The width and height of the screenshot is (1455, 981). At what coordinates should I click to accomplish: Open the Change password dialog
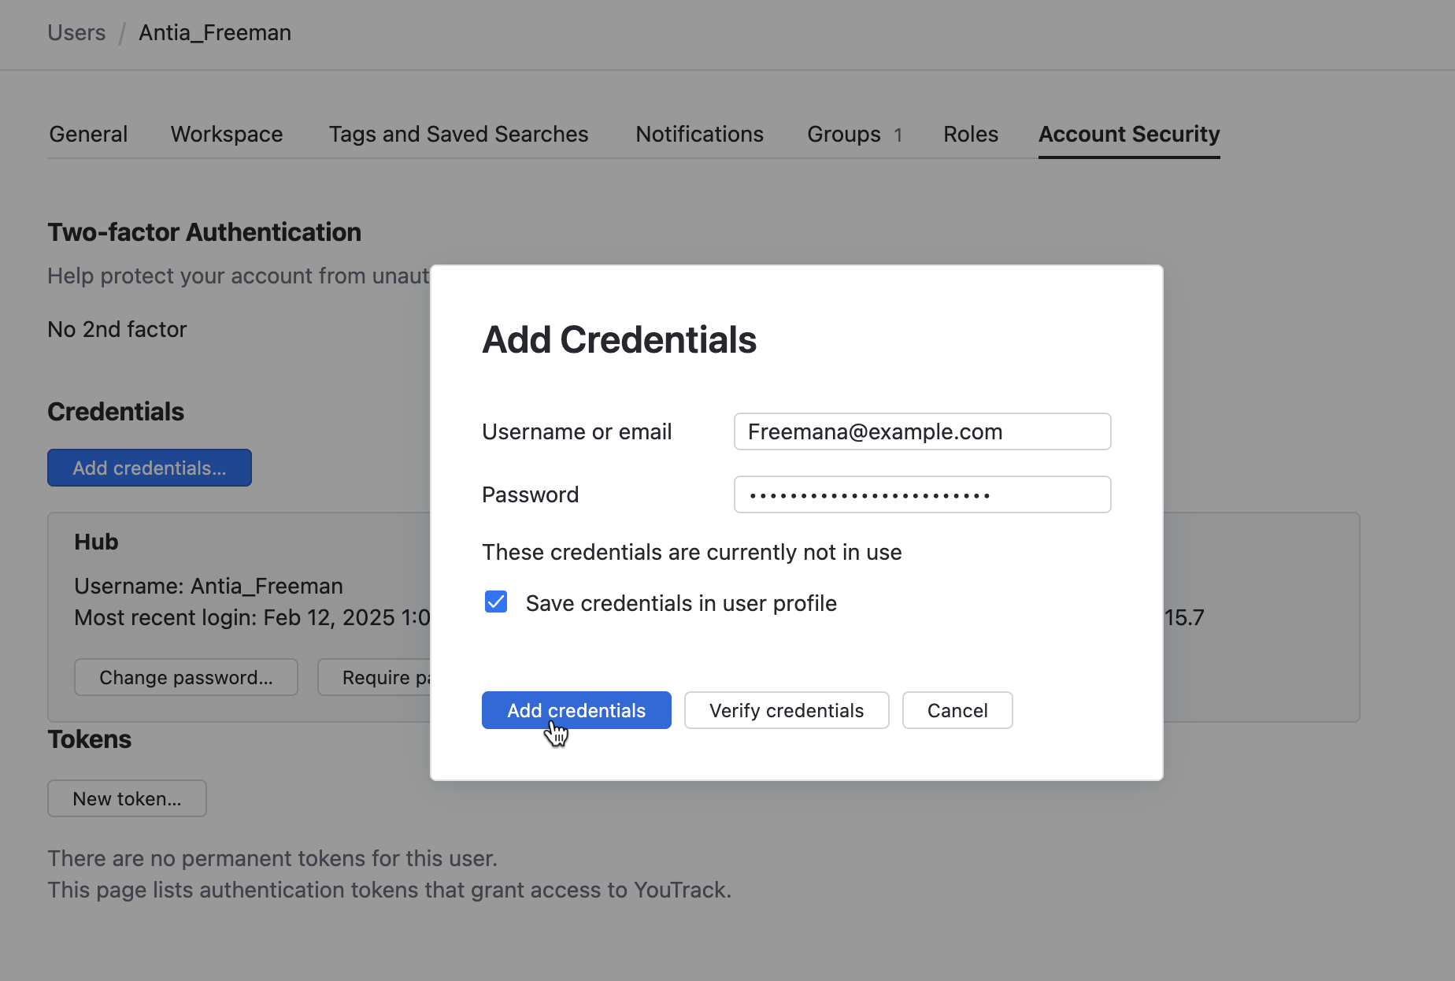[x=186, y=676]
